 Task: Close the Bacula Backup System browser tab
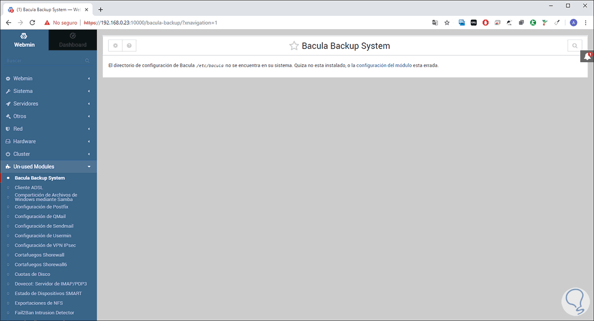click(88, 9)
